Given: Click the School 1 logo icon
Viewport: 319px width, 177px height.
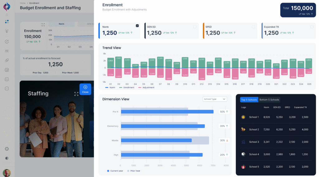Looking at the screenshot, I should (243, 117).
